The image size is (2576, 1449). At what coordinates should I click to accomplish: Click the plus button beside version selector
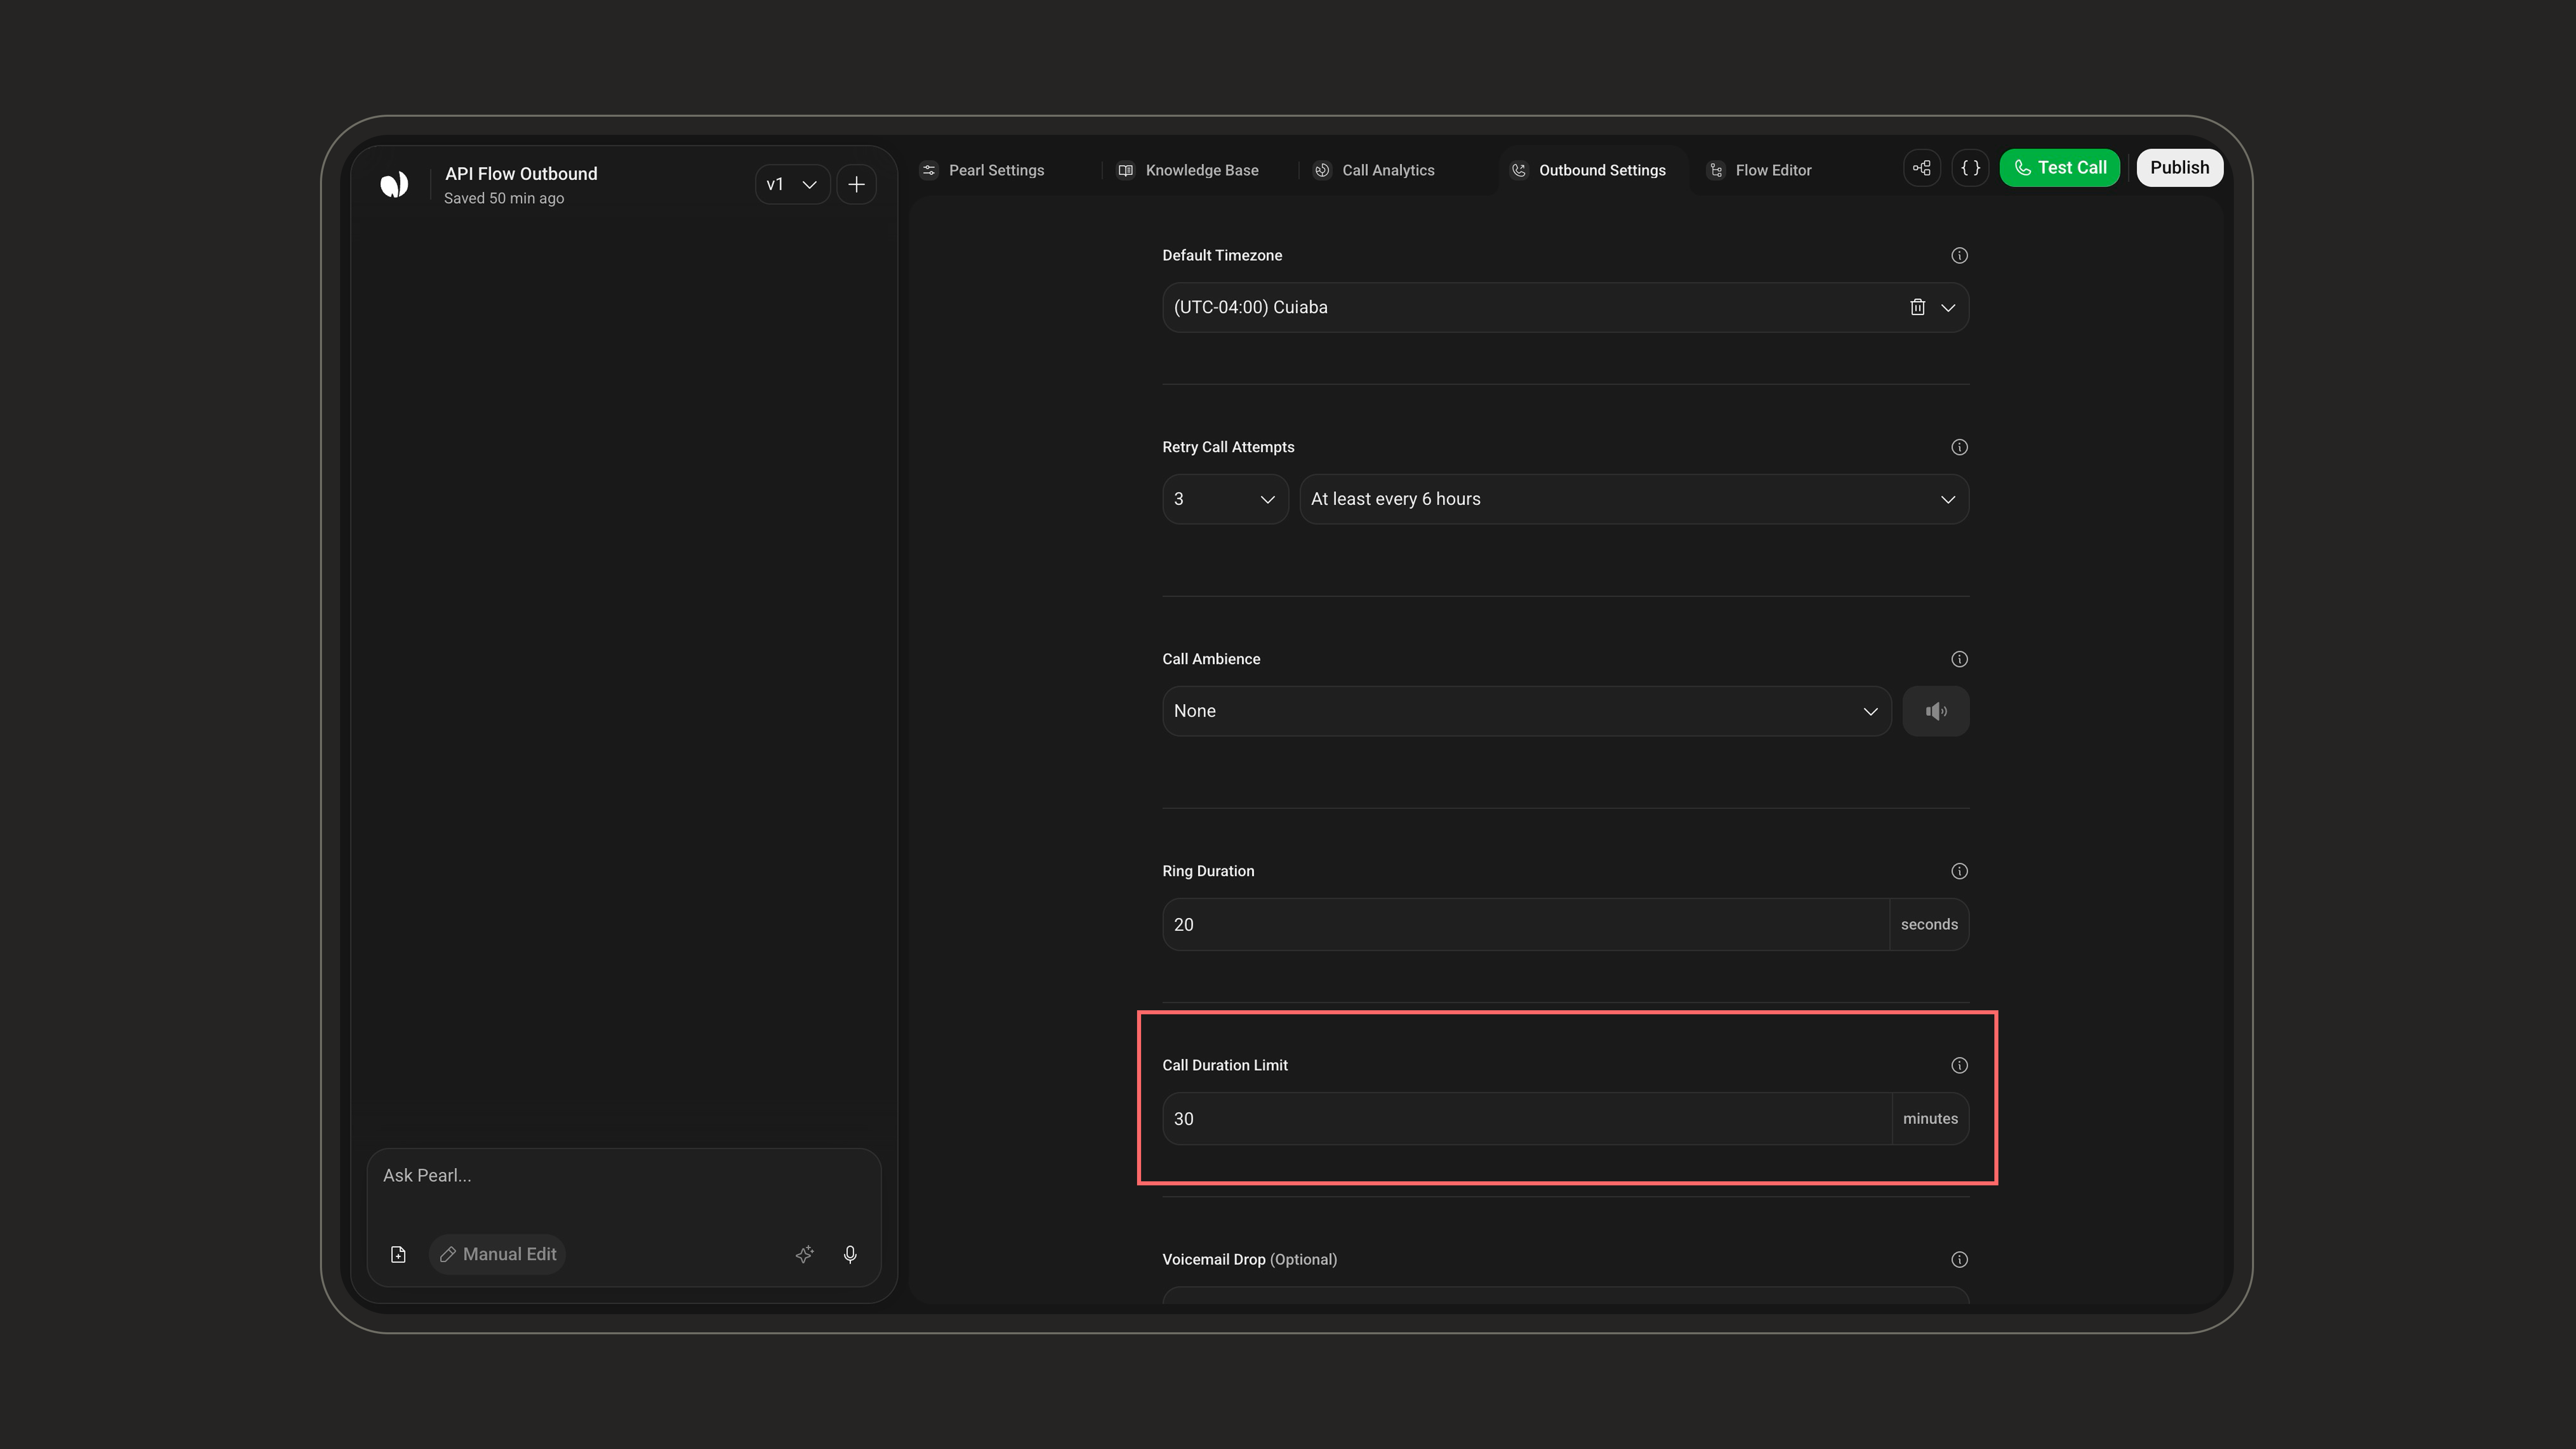[856, 184]
